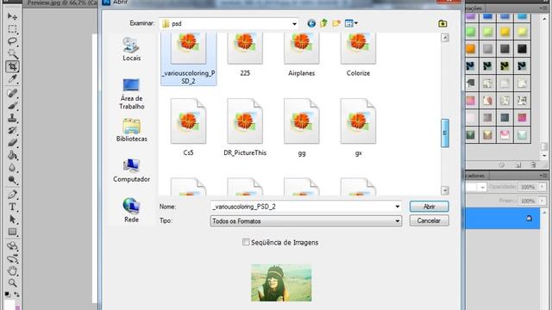Go back to last visited folder
The image size is (552, 310).
click(311, 23)
